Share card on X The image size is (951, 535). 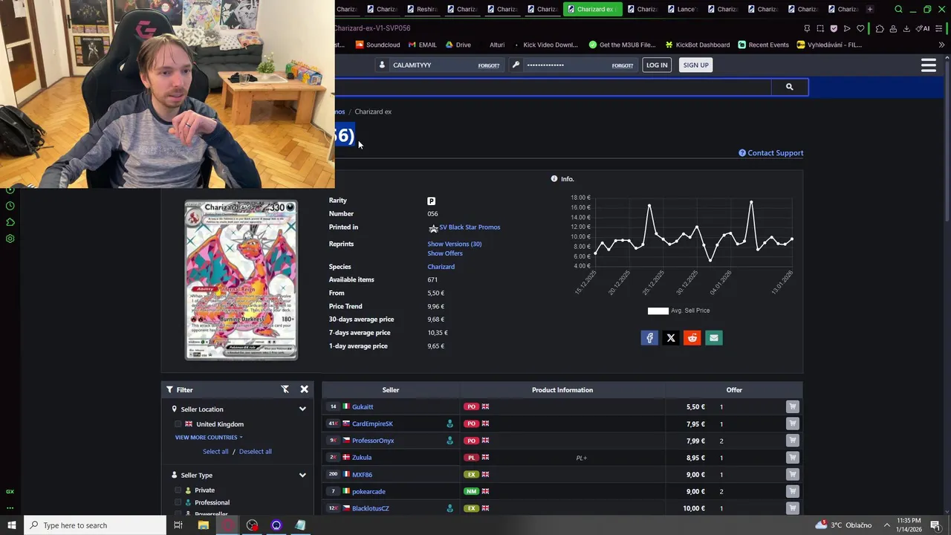pos(671,338)
